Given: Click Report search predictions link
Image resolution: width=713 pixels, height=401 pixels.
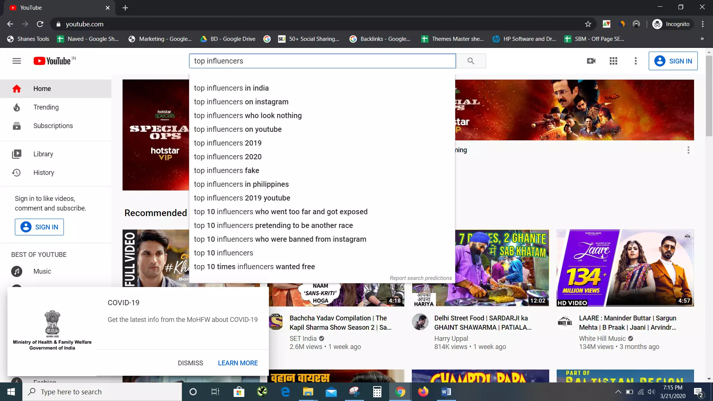Looking at the screenshot, I should 421,278.
